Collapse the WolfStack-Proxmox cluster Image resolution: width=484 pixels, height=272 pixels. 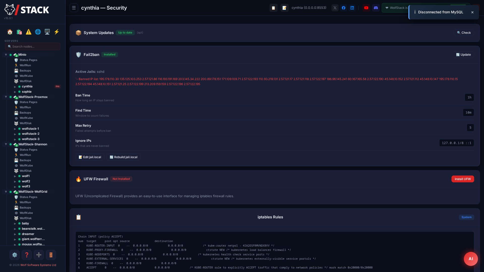[6, 97]
